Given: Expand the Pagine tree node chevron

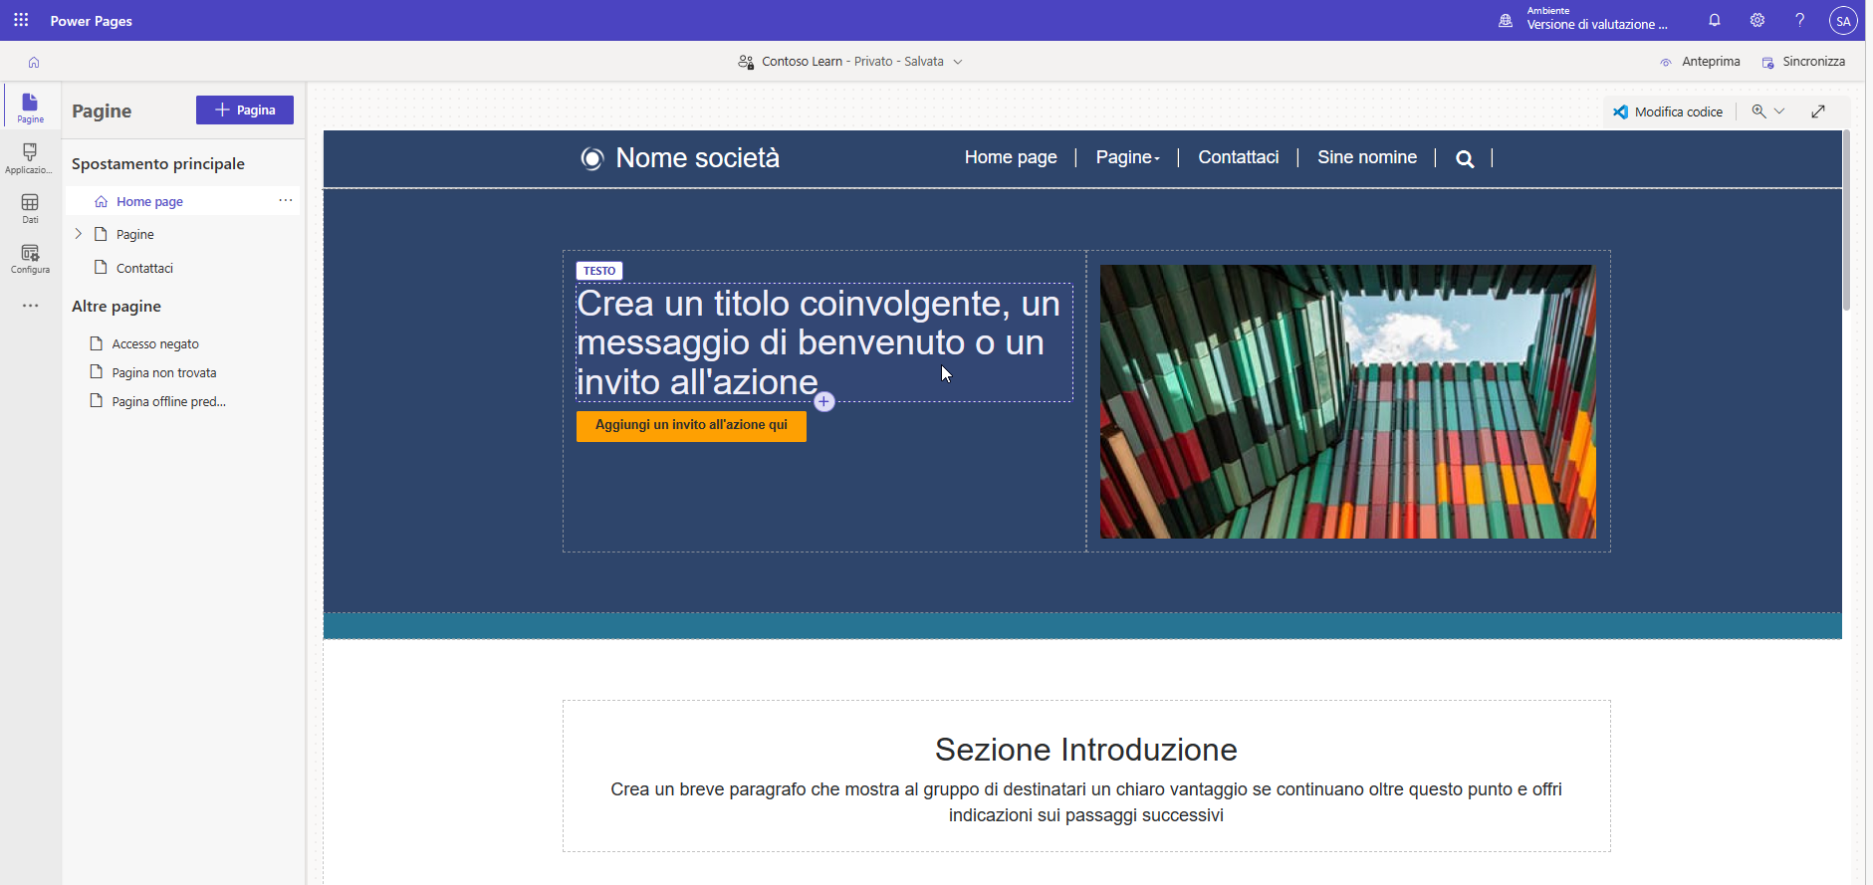Looking at the screenshot, I should (79, 234).
